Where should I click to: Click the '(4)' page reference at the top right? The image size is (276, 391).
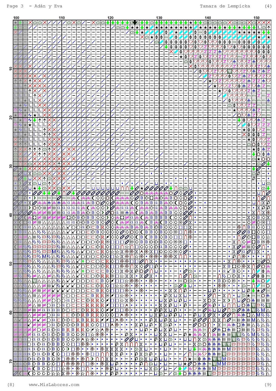pos(268,6)
